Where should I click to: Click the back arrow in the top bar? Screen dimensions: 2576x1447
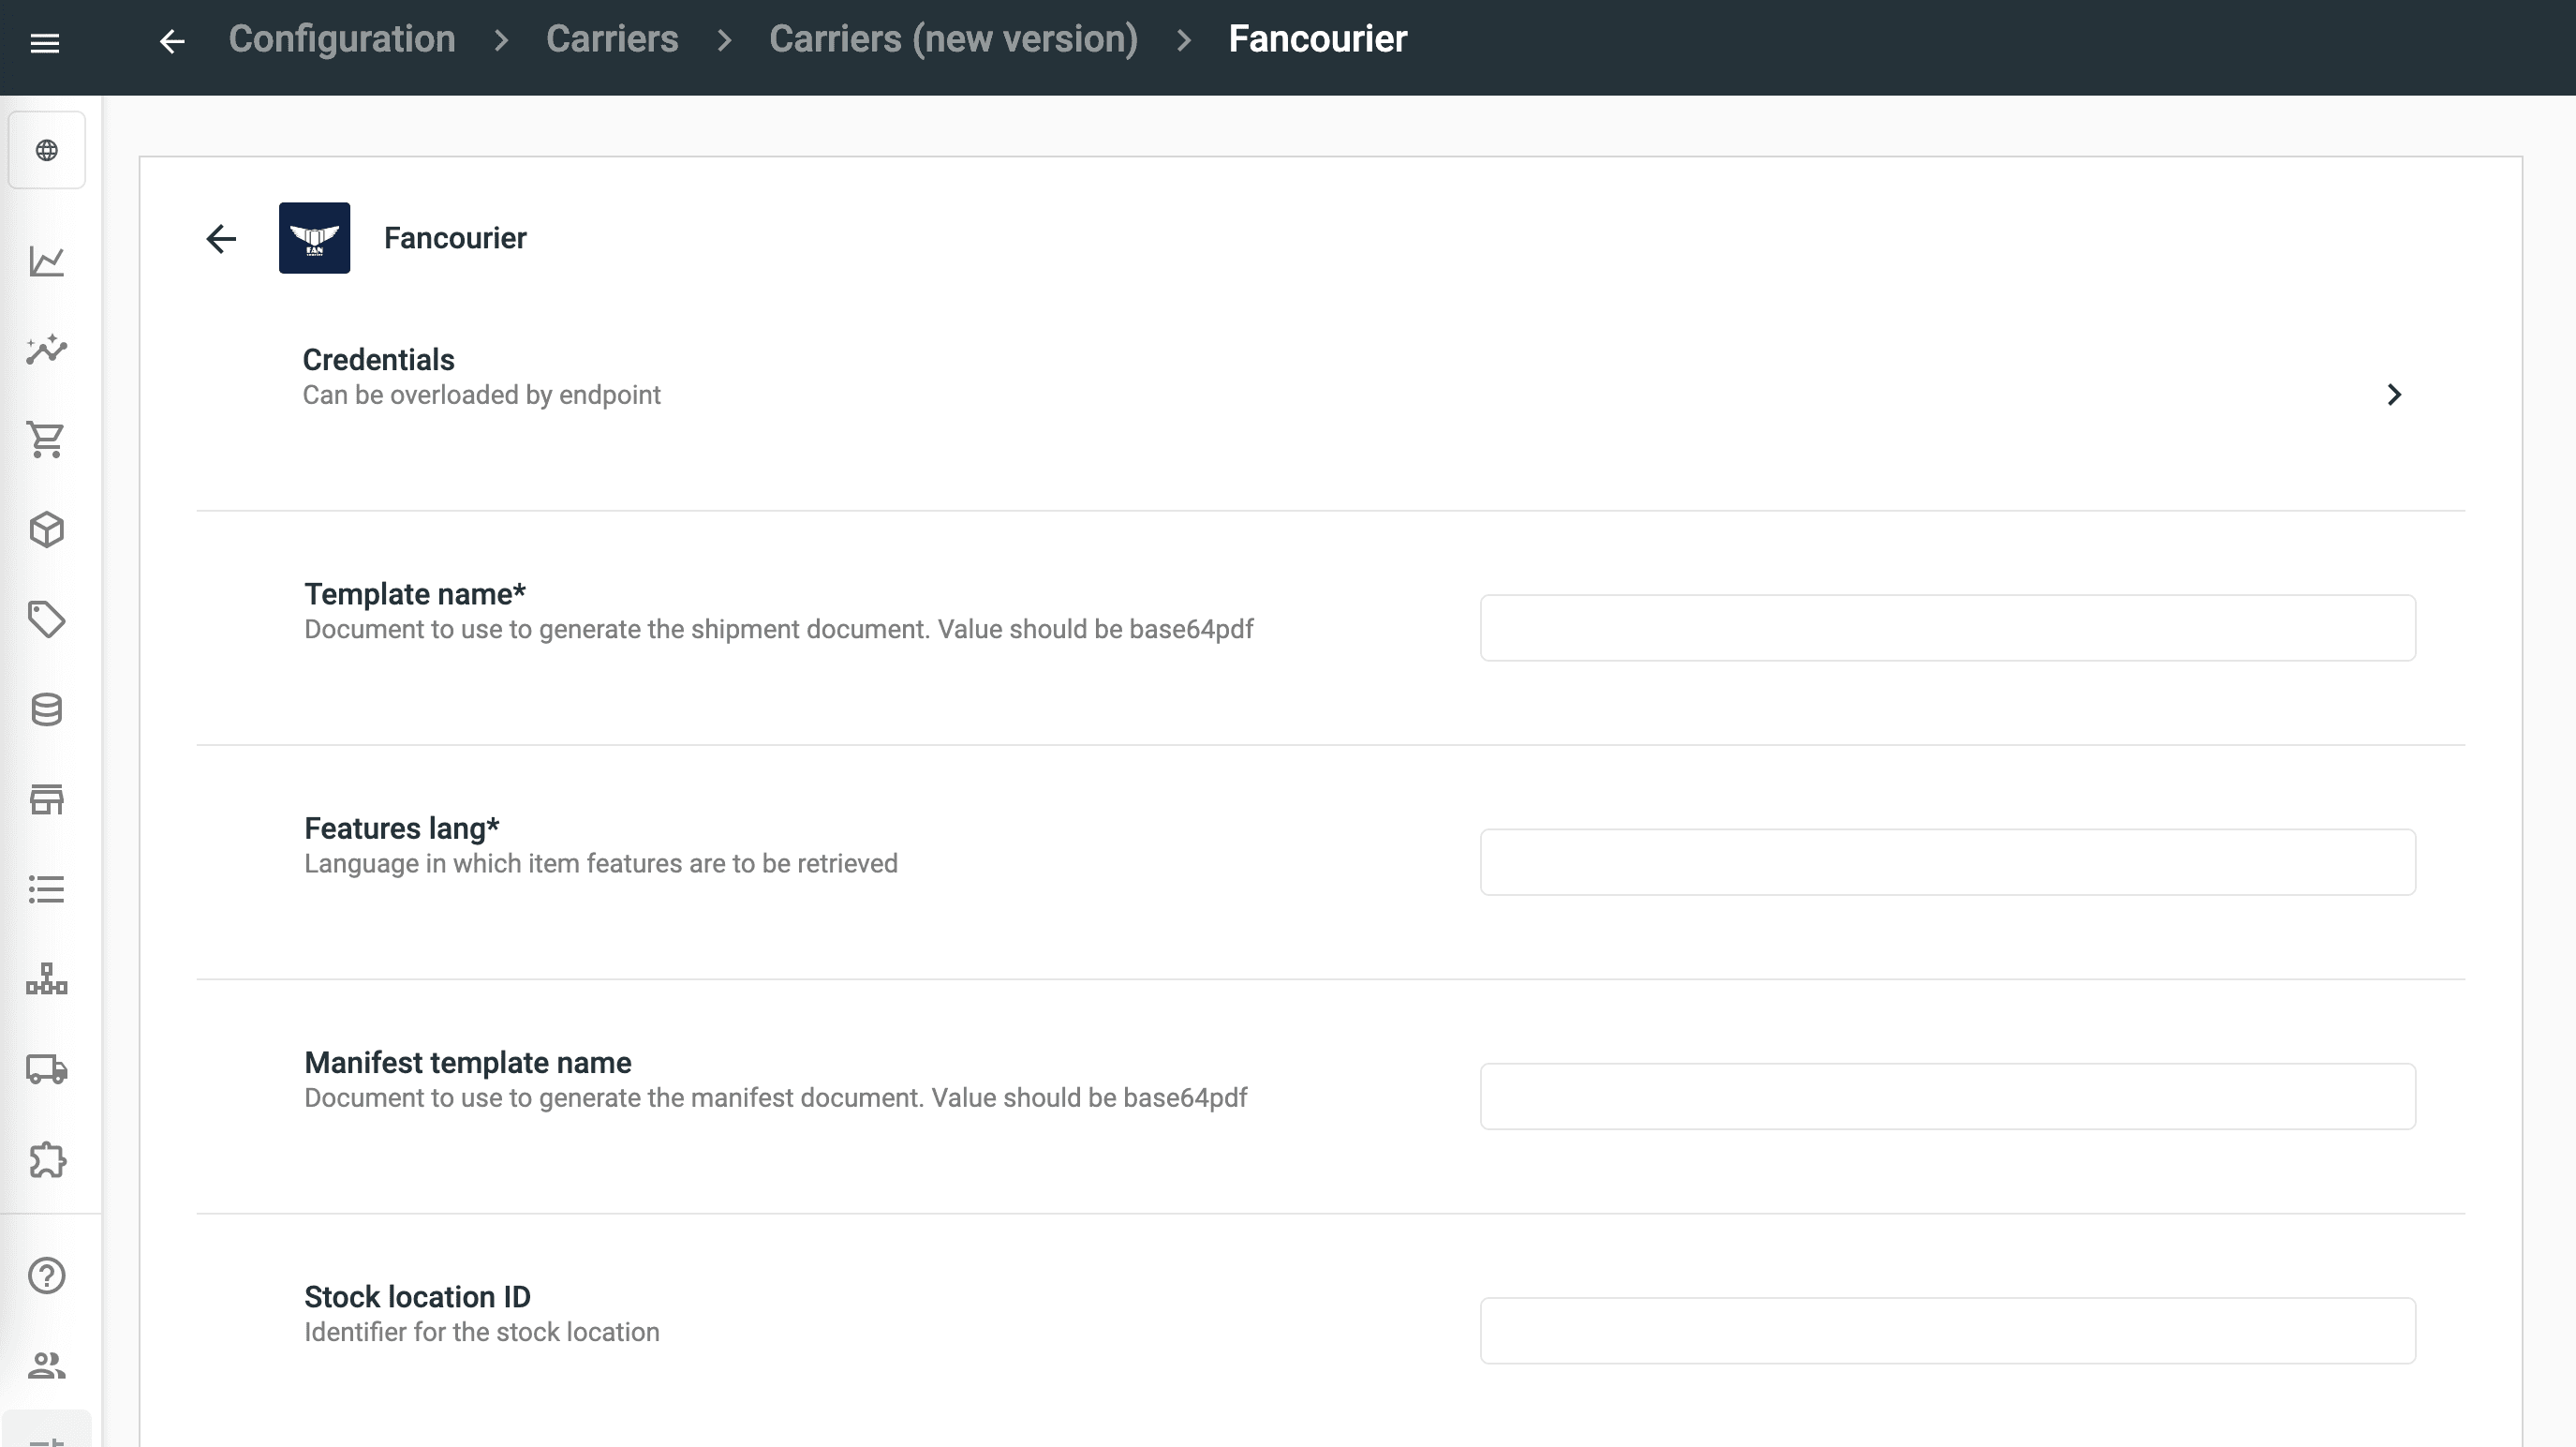(172, 41)
